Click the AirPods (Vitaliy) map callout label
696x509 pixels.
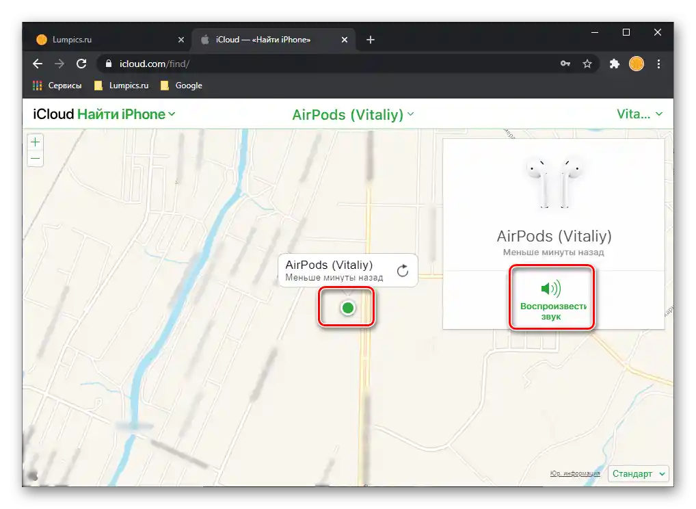329,265
